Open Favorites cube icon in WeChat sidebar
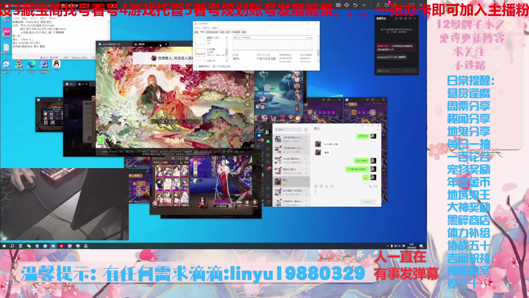 click(x=268, y=155)
